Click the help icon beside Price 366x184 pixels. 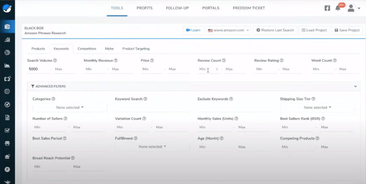pyautogui.click(x=152, y=60)
